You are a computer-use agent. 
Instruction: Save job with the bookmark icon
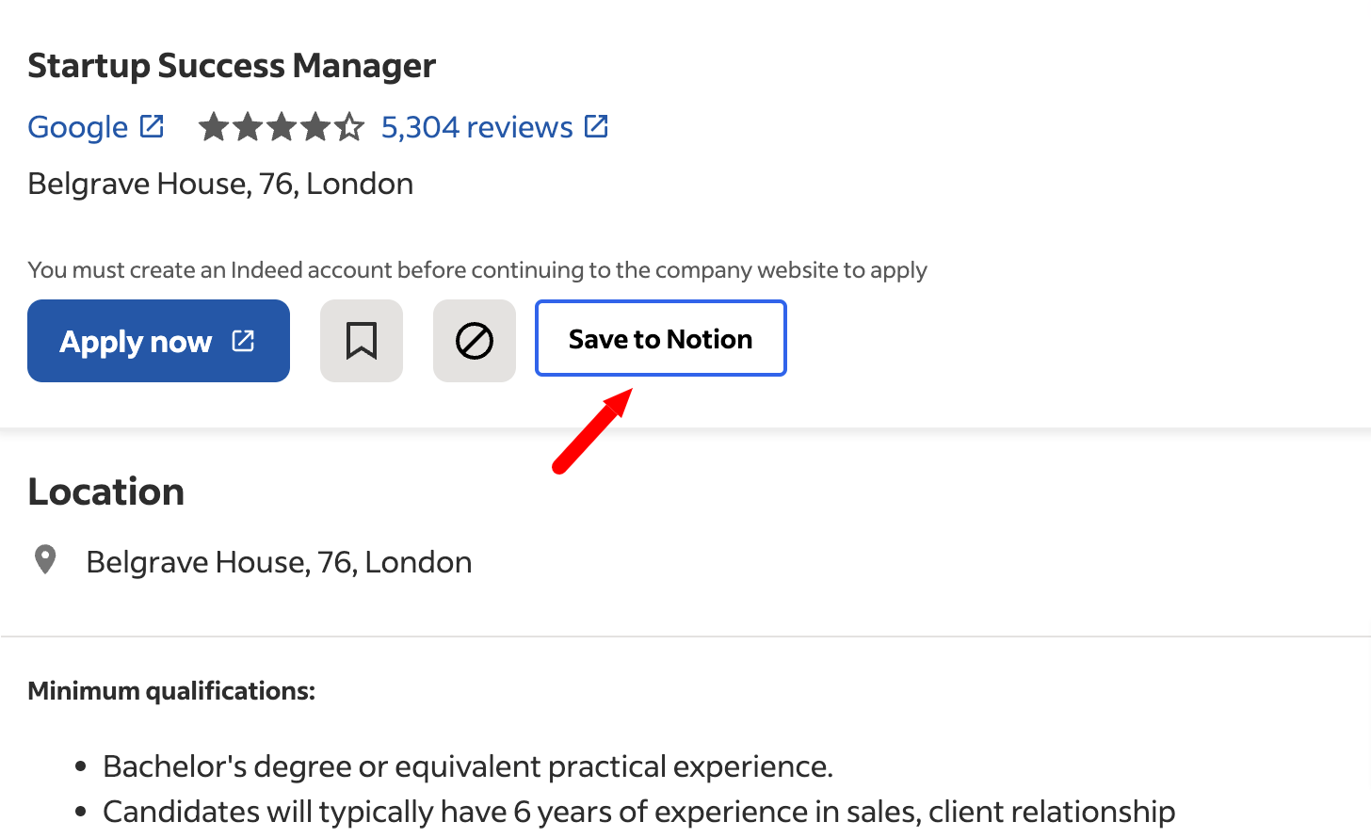tap(362, 341)
